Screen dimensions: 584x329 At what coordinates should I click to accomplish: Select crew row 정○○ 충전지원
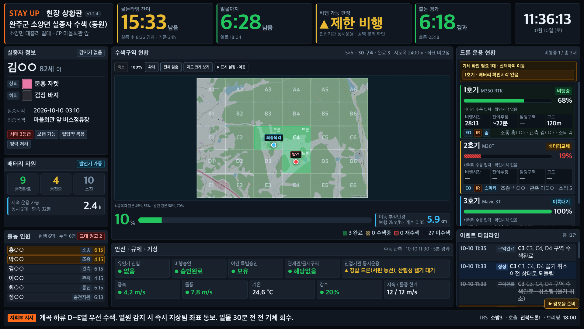point(56,297)
